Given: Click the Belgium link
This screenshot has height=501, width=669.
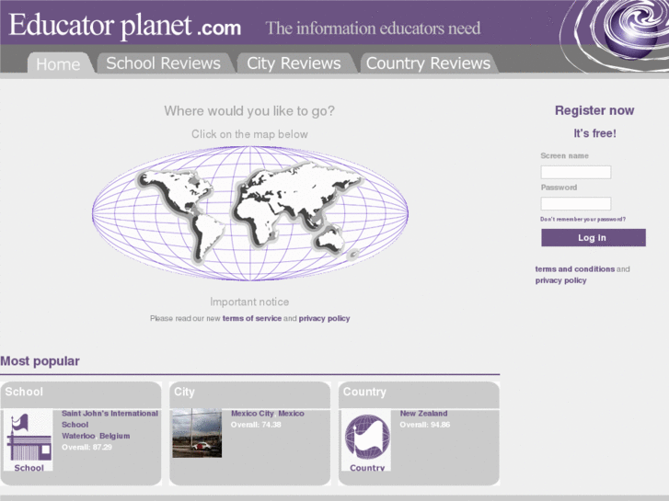Looking at the screenshot, I should [114, 436].
